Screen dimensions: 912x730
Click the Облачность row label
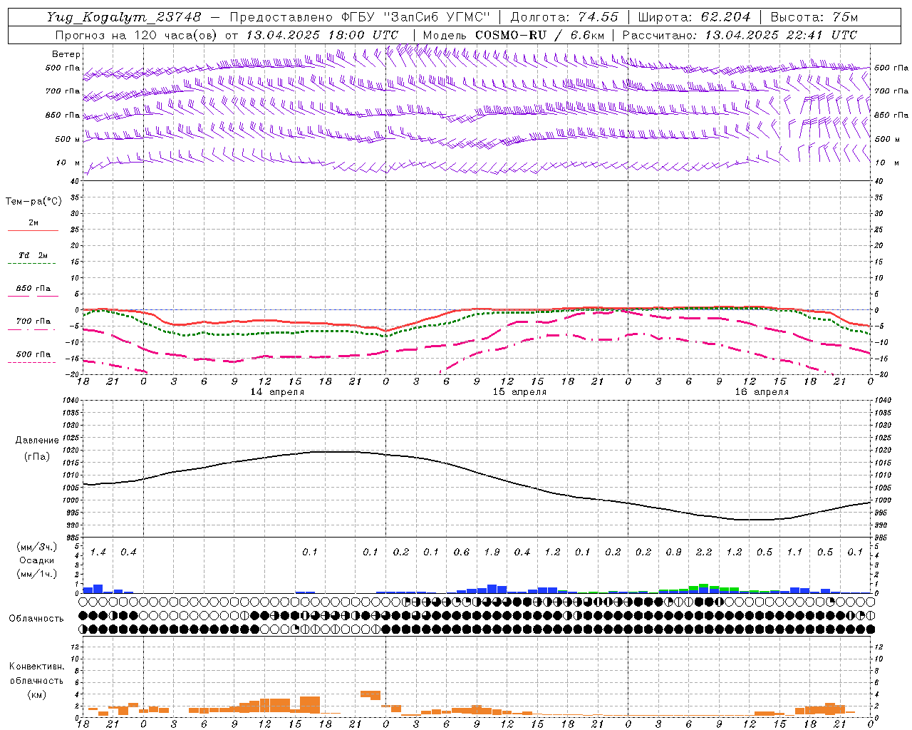(36, 619)
